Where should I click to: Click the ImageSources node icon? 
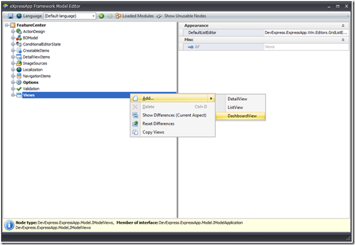(x=19, y=63)
